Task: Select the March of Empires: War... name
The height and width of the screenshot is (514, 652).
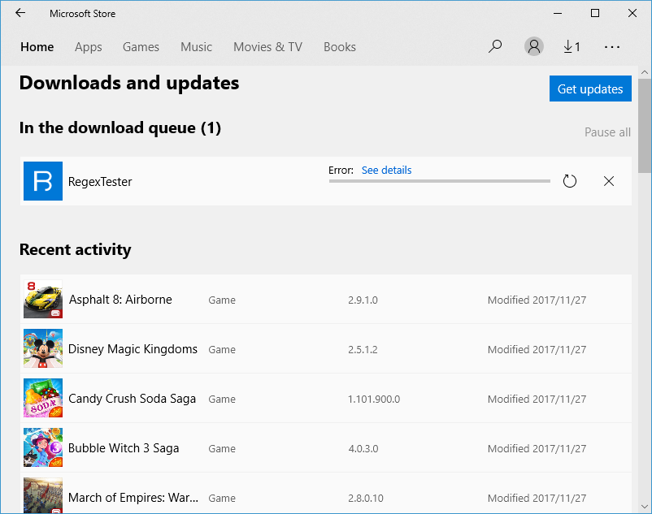Action: 133,498
